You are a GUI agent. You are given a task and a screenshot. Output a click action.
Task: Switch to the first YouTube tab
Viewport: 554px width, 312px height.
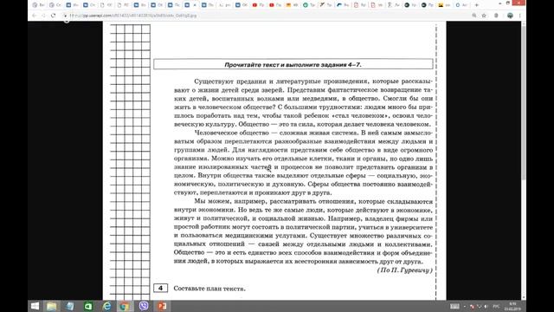point(259,5)
